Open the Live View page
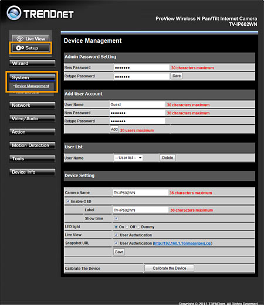This screenshot has width=264, height=305. pos(31,39)
